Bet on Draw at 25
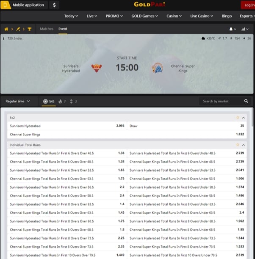This screenshot has height=259, width=255. pos(187,126)
